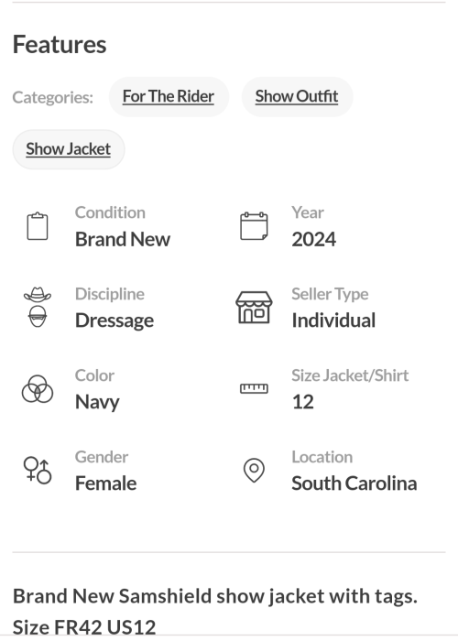The image size is (458, 641).
Task: Click the hat and helmet Discipline icon
Action: (x=38, y=307)
